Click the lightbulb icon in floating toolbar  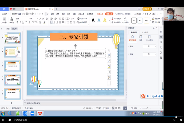click(x=109, y=77)
